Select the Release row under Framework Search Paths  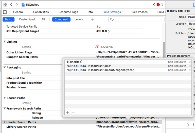pyautogui.click(x=37, y=118)
